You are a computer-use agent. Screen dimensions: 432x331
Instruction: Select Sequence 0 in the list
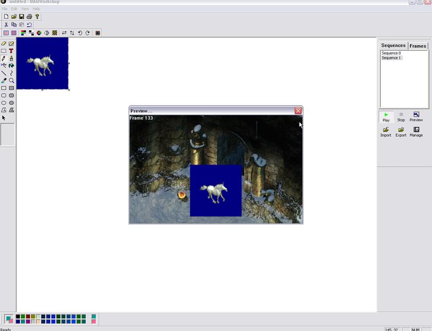pos(391,53)
